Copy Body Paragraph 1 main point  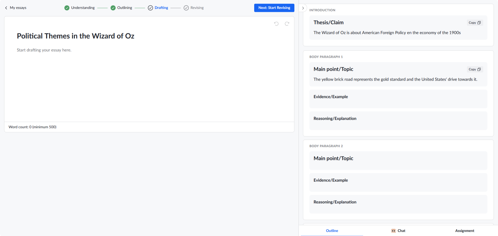[475, 69]
